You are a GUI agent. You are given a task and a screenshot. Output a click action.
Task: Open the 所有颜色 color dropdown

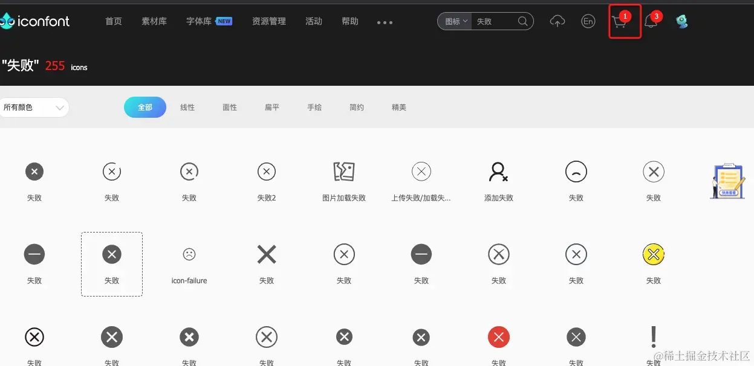click(34, 108)
